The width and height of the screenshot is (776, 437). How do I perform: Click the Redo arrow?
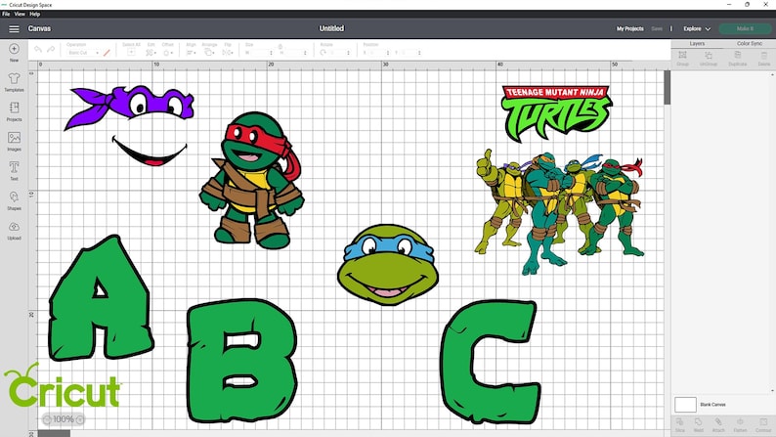pyautogui.click(x=51, y=50)
